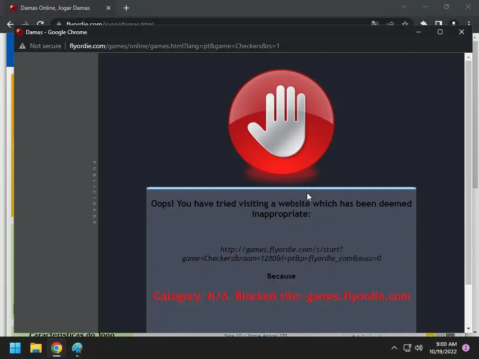This screenshot has height=359, width=479.
Task: Open the Windows Start menu
Action: point(15,348)
